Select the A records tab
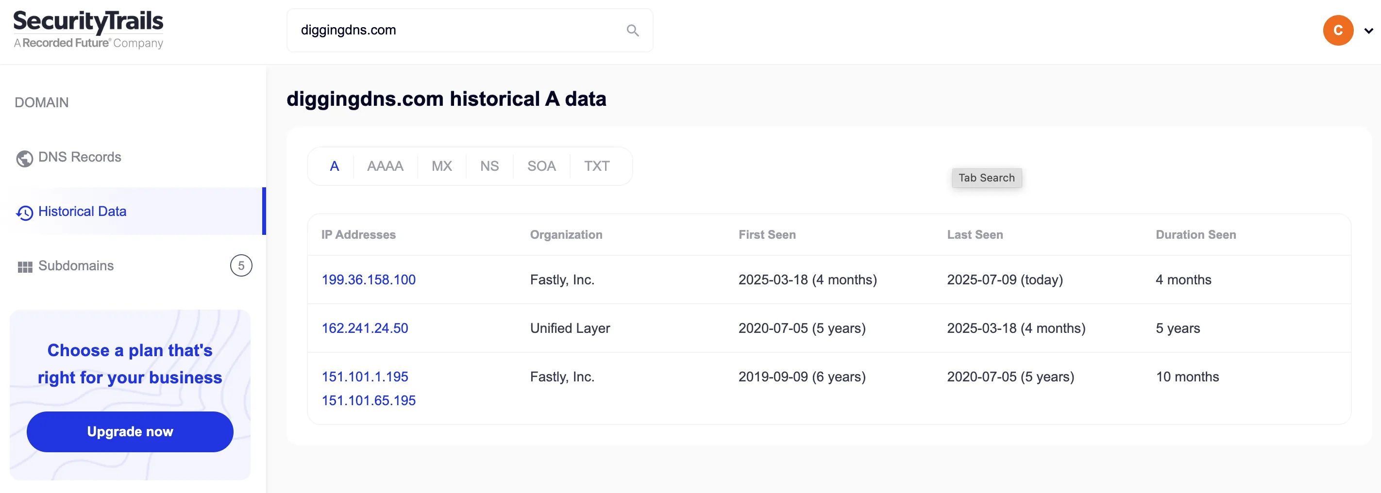This screenshot has width=1381, height=493. tap(334, 166)
